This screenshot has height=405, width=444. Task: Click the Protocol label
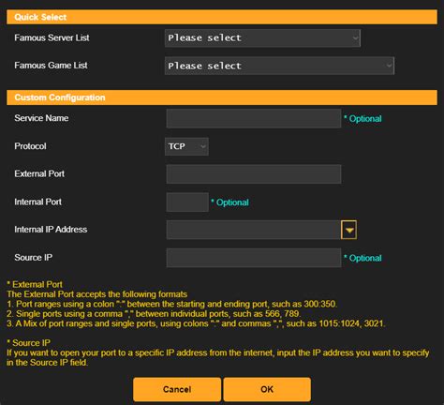click(30, 146)
